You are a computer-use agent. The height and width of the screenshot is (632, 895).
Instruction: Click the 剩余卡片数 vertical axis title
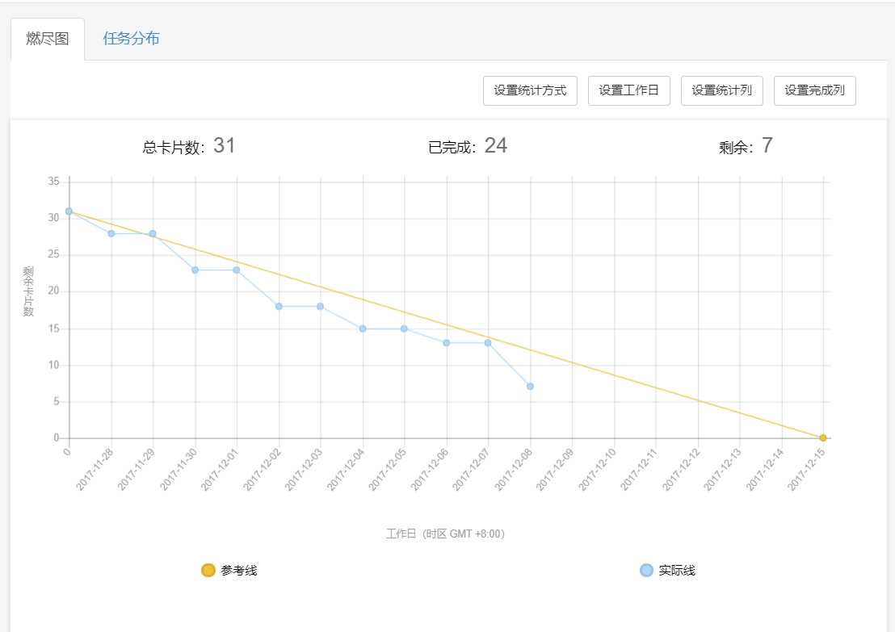(x=28, y=291)
